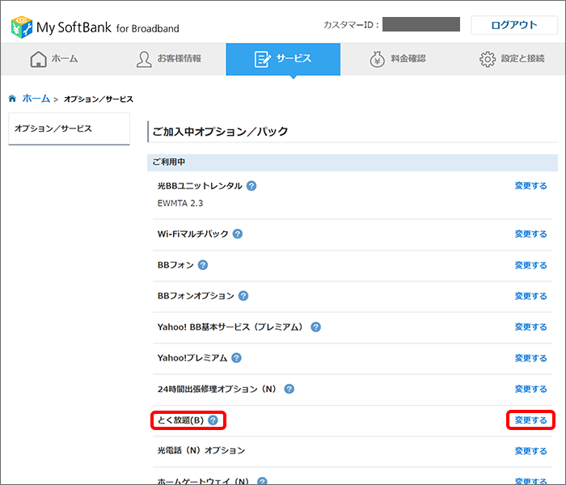566x485 pixels.
Task: Click help icon beside 光BBユニットレンタル
Action: pyautogui.click(x=251, y=186)
